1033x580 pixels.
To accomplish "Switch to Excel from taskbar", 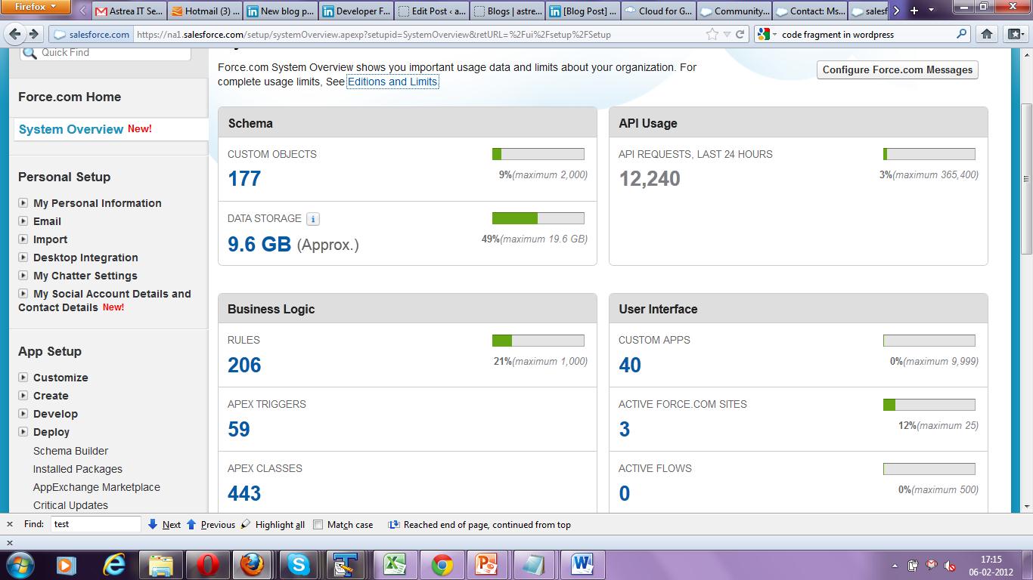I will (394, 564).
